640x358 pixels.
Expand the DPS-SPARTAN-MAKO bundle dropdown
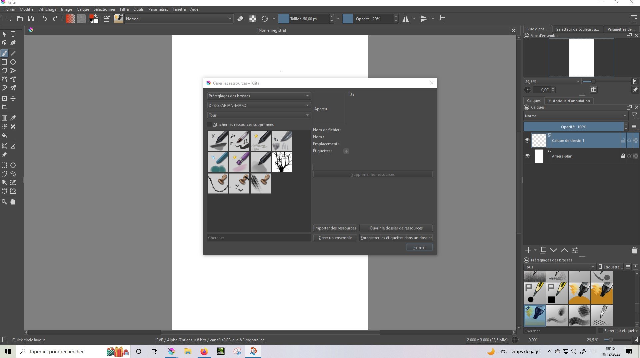259,106
